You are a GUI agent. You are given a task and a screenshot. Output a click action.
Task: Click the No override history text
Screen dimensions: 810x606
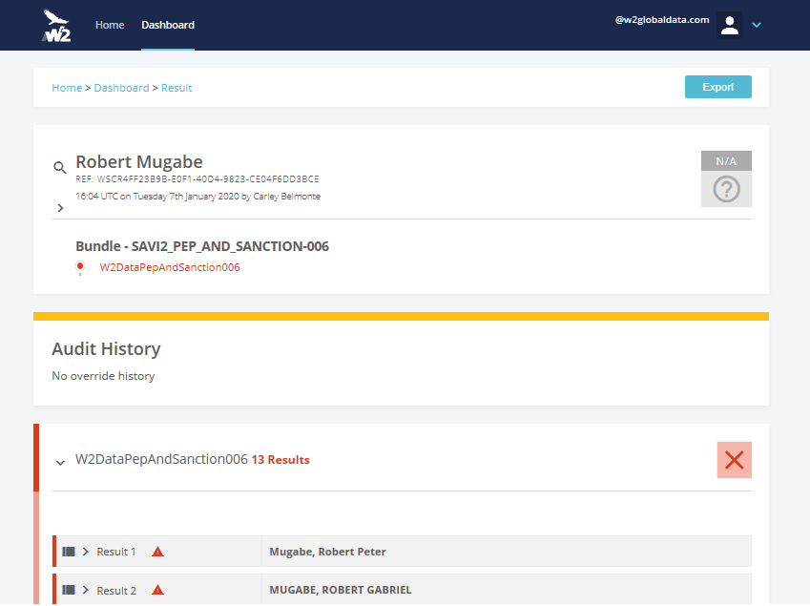103,376
